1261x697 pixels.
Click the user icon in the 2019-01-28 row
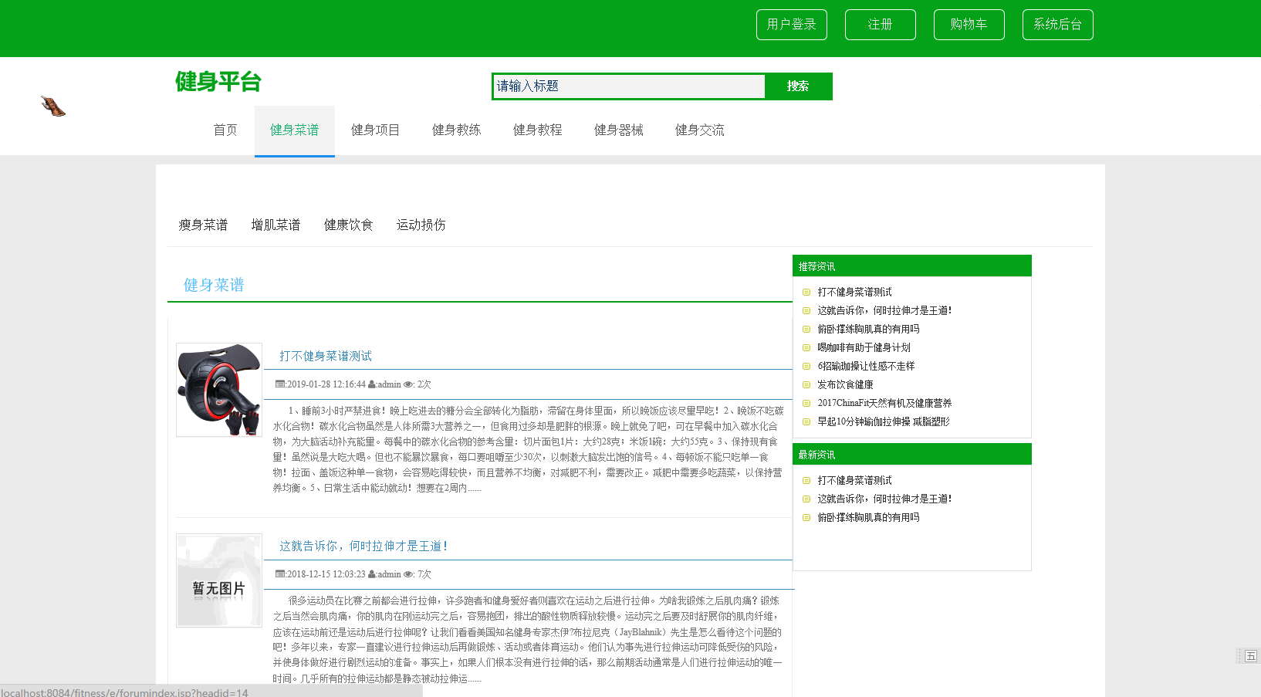click(x=372, y=384)
